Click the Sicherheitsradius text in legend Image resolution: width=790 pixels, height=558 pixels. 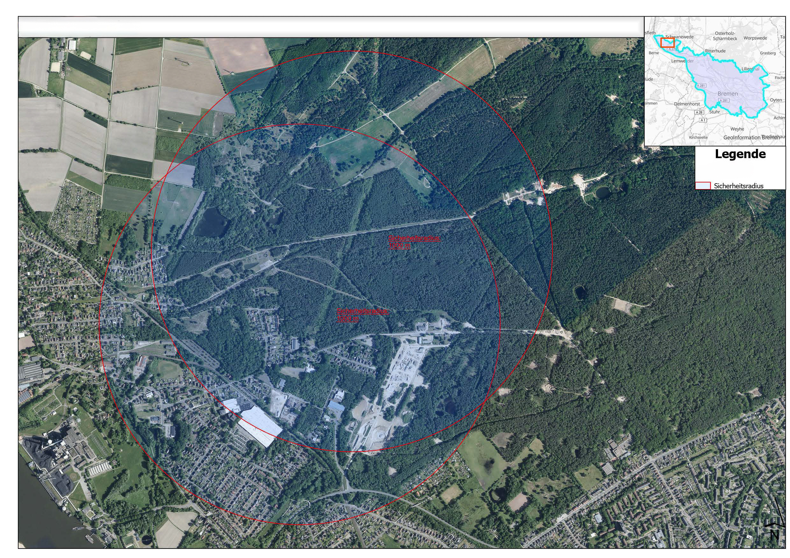pyautogui.click(x=738, y=186)
